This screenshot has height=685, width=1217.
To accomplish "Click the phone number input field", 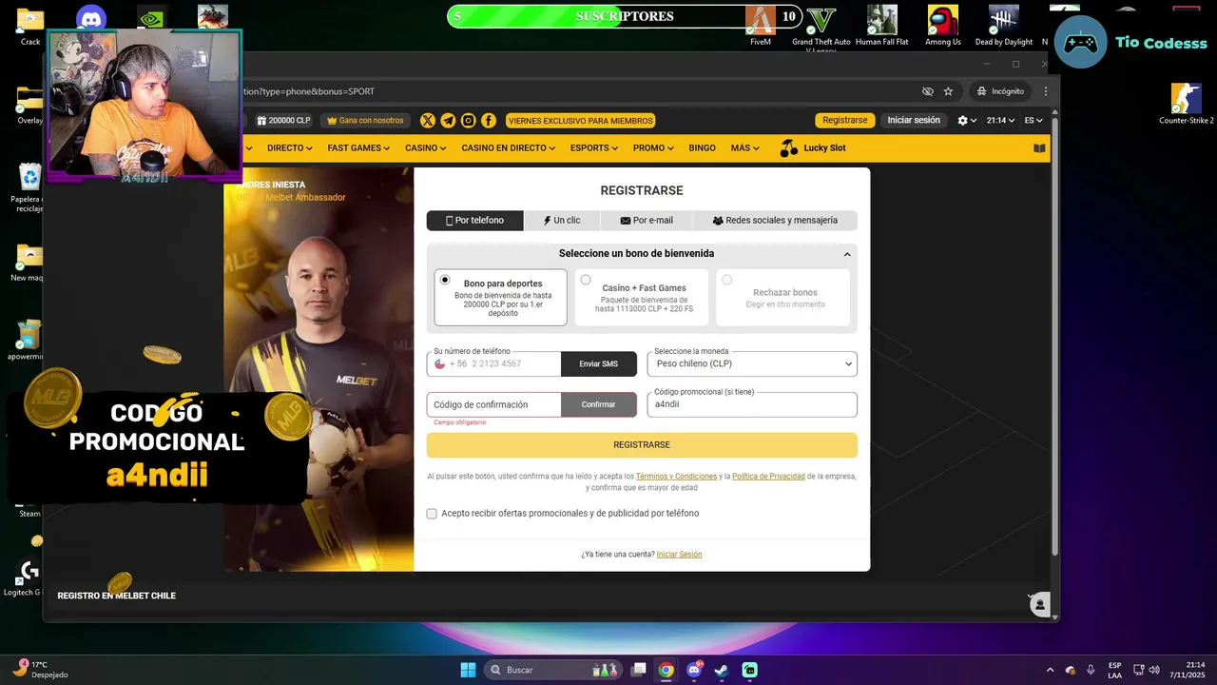I will click(503, 363).
